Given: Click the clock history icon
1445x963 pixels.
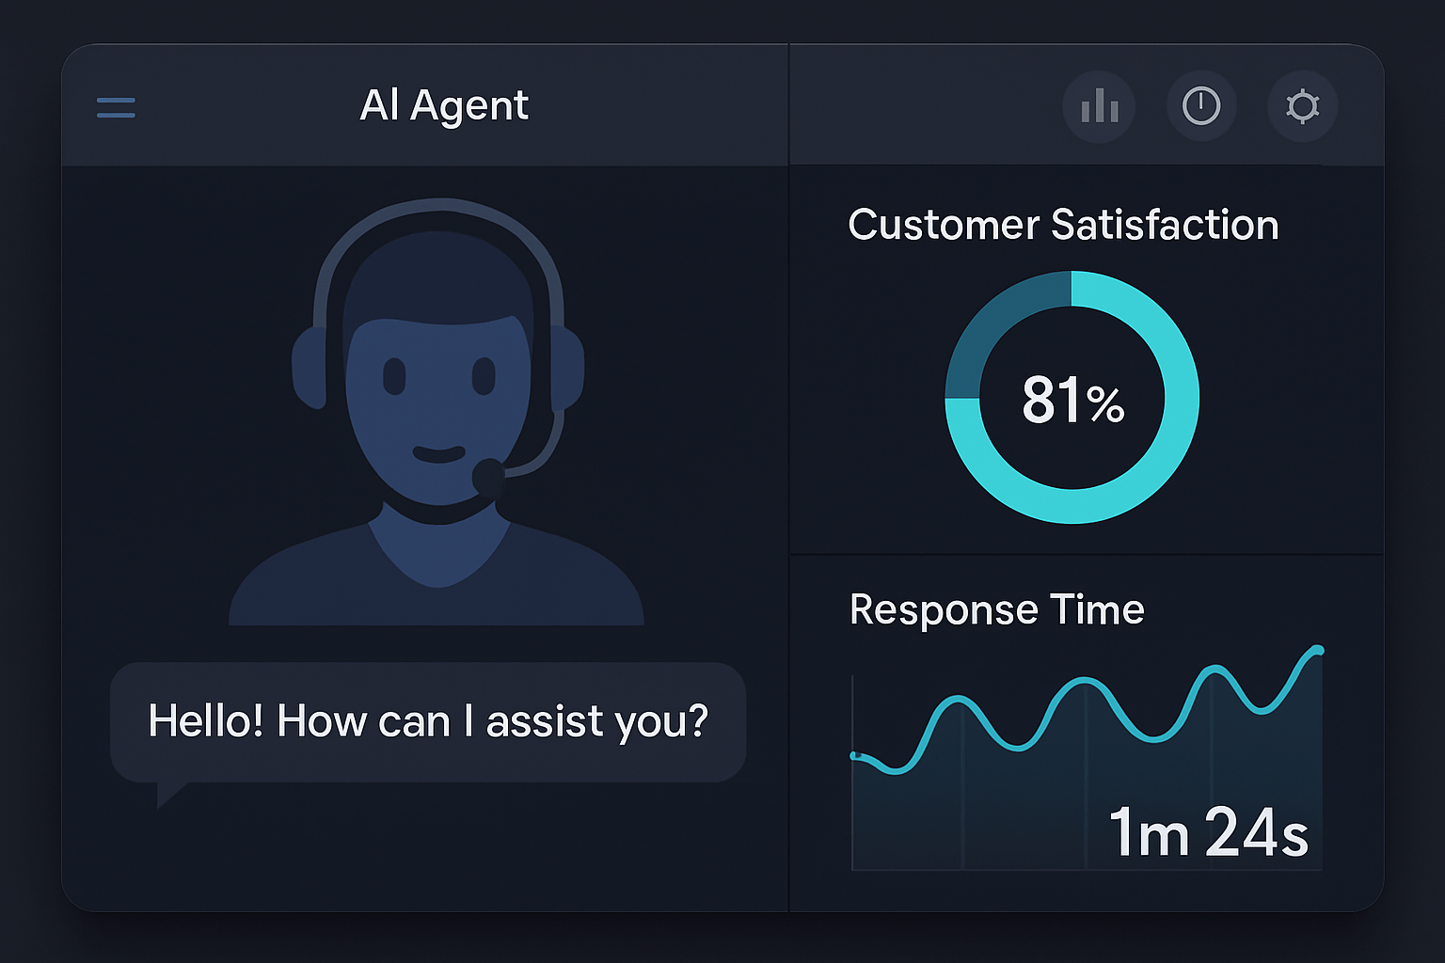Looking at the screenshot, I should click(x=1201, y=106).
